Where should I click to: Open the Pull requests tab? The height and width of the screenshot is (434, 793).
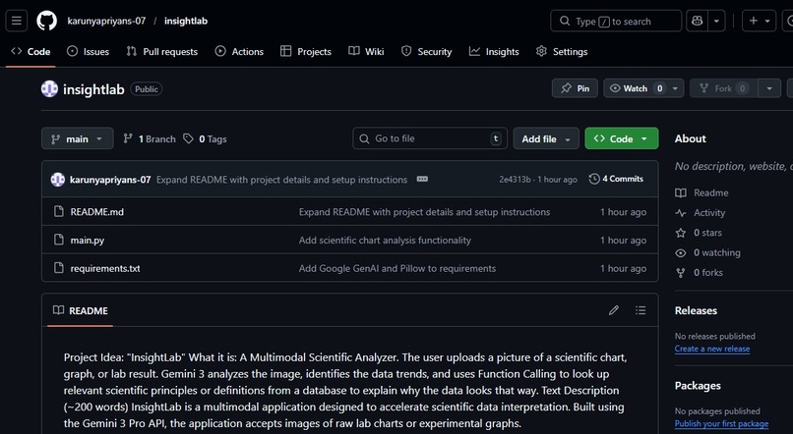(x=161, y=51)
